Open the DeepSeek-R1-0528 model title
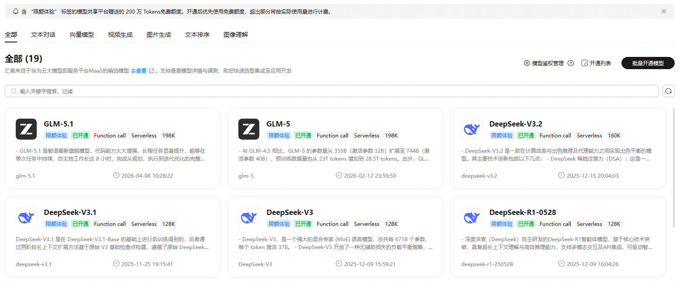The height and width of the screenshot is (281, 680). click(x=523, y=212)
